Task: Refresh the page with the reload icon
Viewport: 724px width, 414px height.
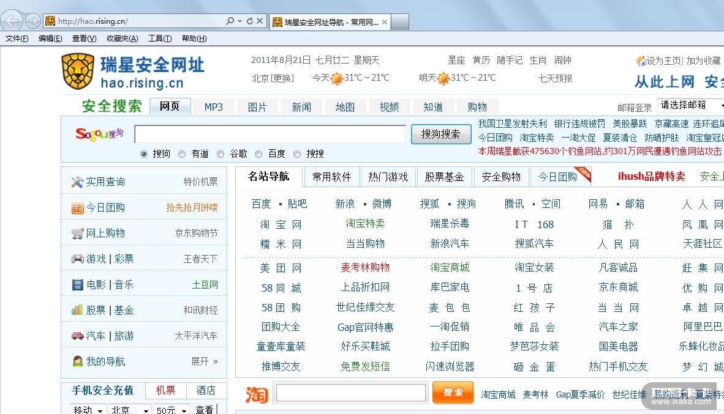Action: 250,21
